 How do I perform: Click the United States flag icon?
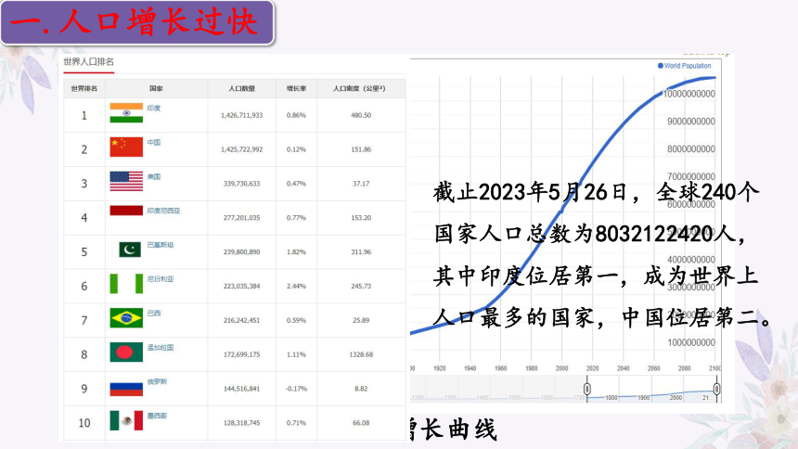pos(126,181)
